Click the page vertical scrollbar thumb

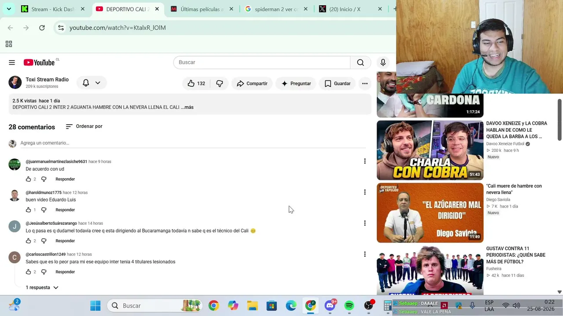point(559,119)
